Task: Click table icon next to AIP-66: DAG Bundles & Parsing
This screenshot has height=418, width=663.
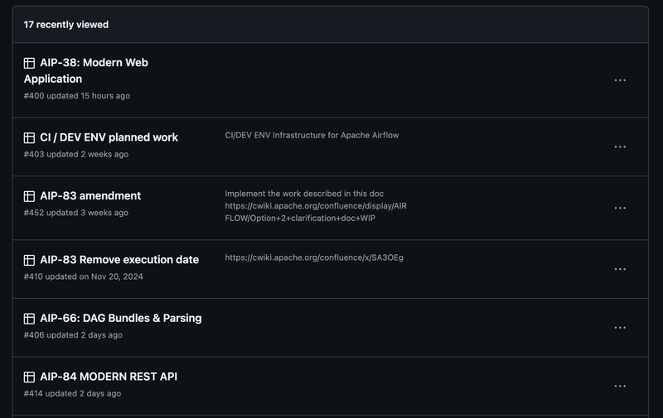Action: pos(29,319)
